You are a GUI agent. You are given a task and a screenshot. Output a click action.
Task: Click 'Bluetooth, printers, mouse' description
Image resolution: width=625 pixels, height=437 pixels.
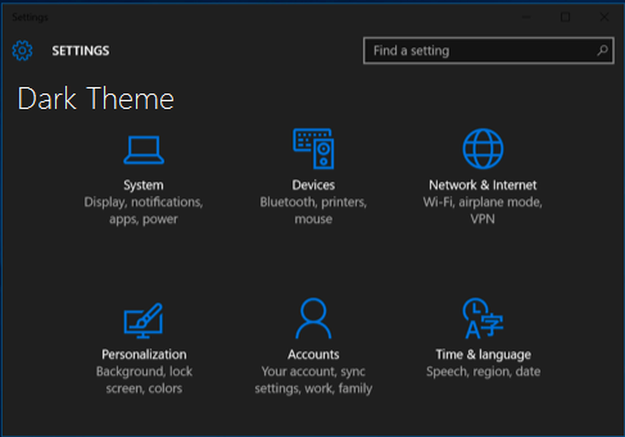click(x=313, y=210)
